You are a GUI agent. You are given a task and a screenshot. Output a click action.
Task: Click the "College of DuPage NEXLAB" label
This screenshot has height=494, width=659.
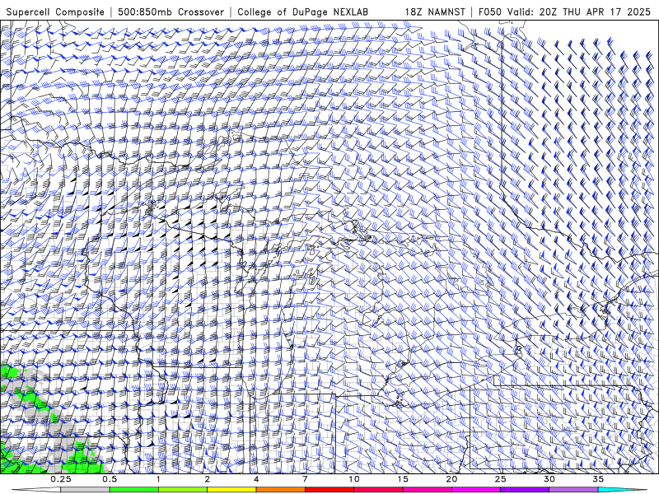point(302,12)
